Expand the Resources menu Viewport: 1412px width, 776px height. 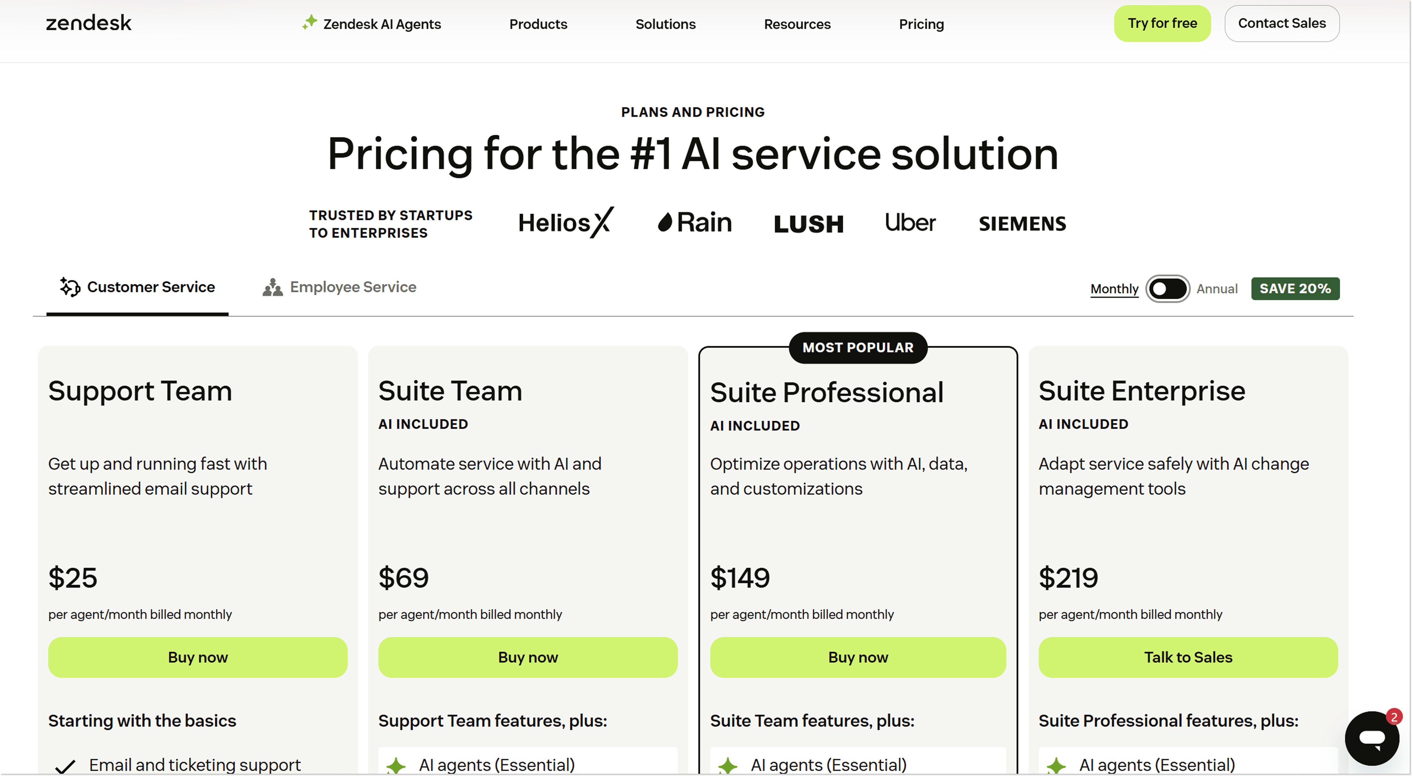click(797, 24)
